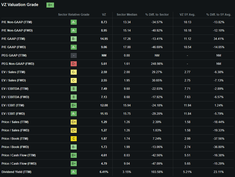Click the B grade badge for EV / EBITDA (FWD)
235x177 pixels.
73,97
